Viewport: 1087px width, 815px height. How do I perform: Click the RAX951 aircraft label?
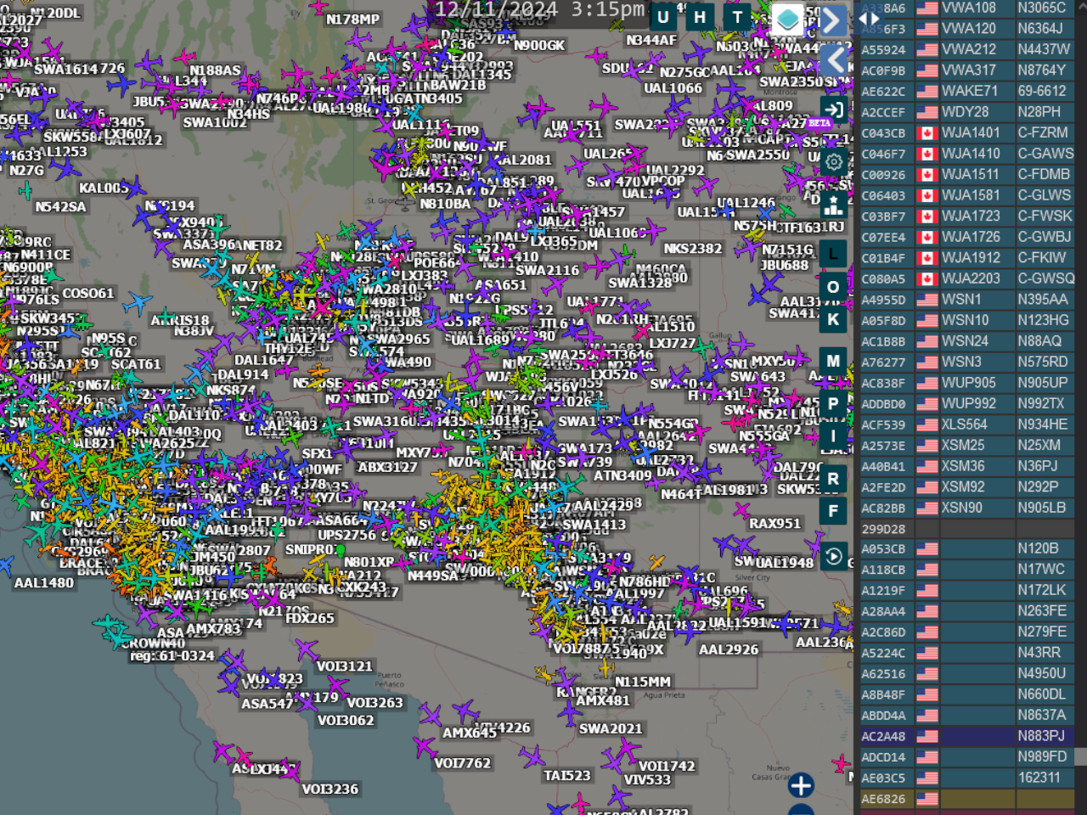[x=774, y=524]
